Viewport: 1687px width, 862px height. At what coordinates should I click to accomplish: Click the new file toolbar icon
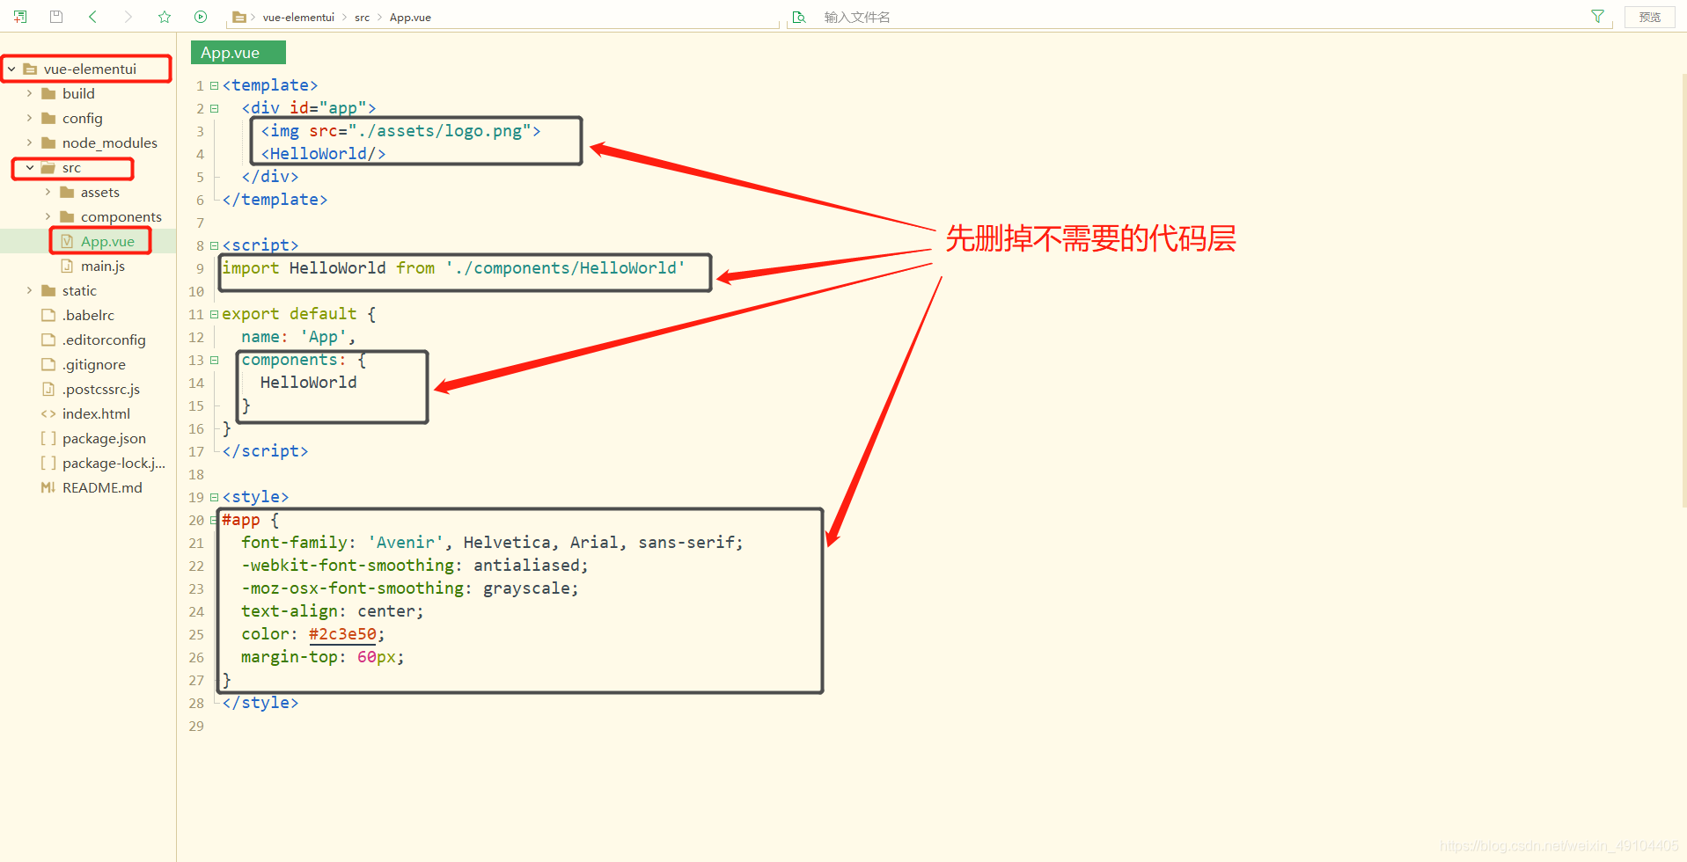pyautogui.click(x=20, y=17)
